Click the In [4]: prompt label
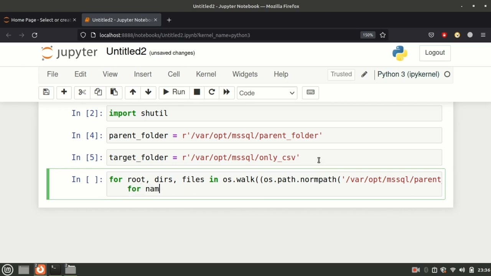Screen dimensions: 491x276 (x=87, y=136)
